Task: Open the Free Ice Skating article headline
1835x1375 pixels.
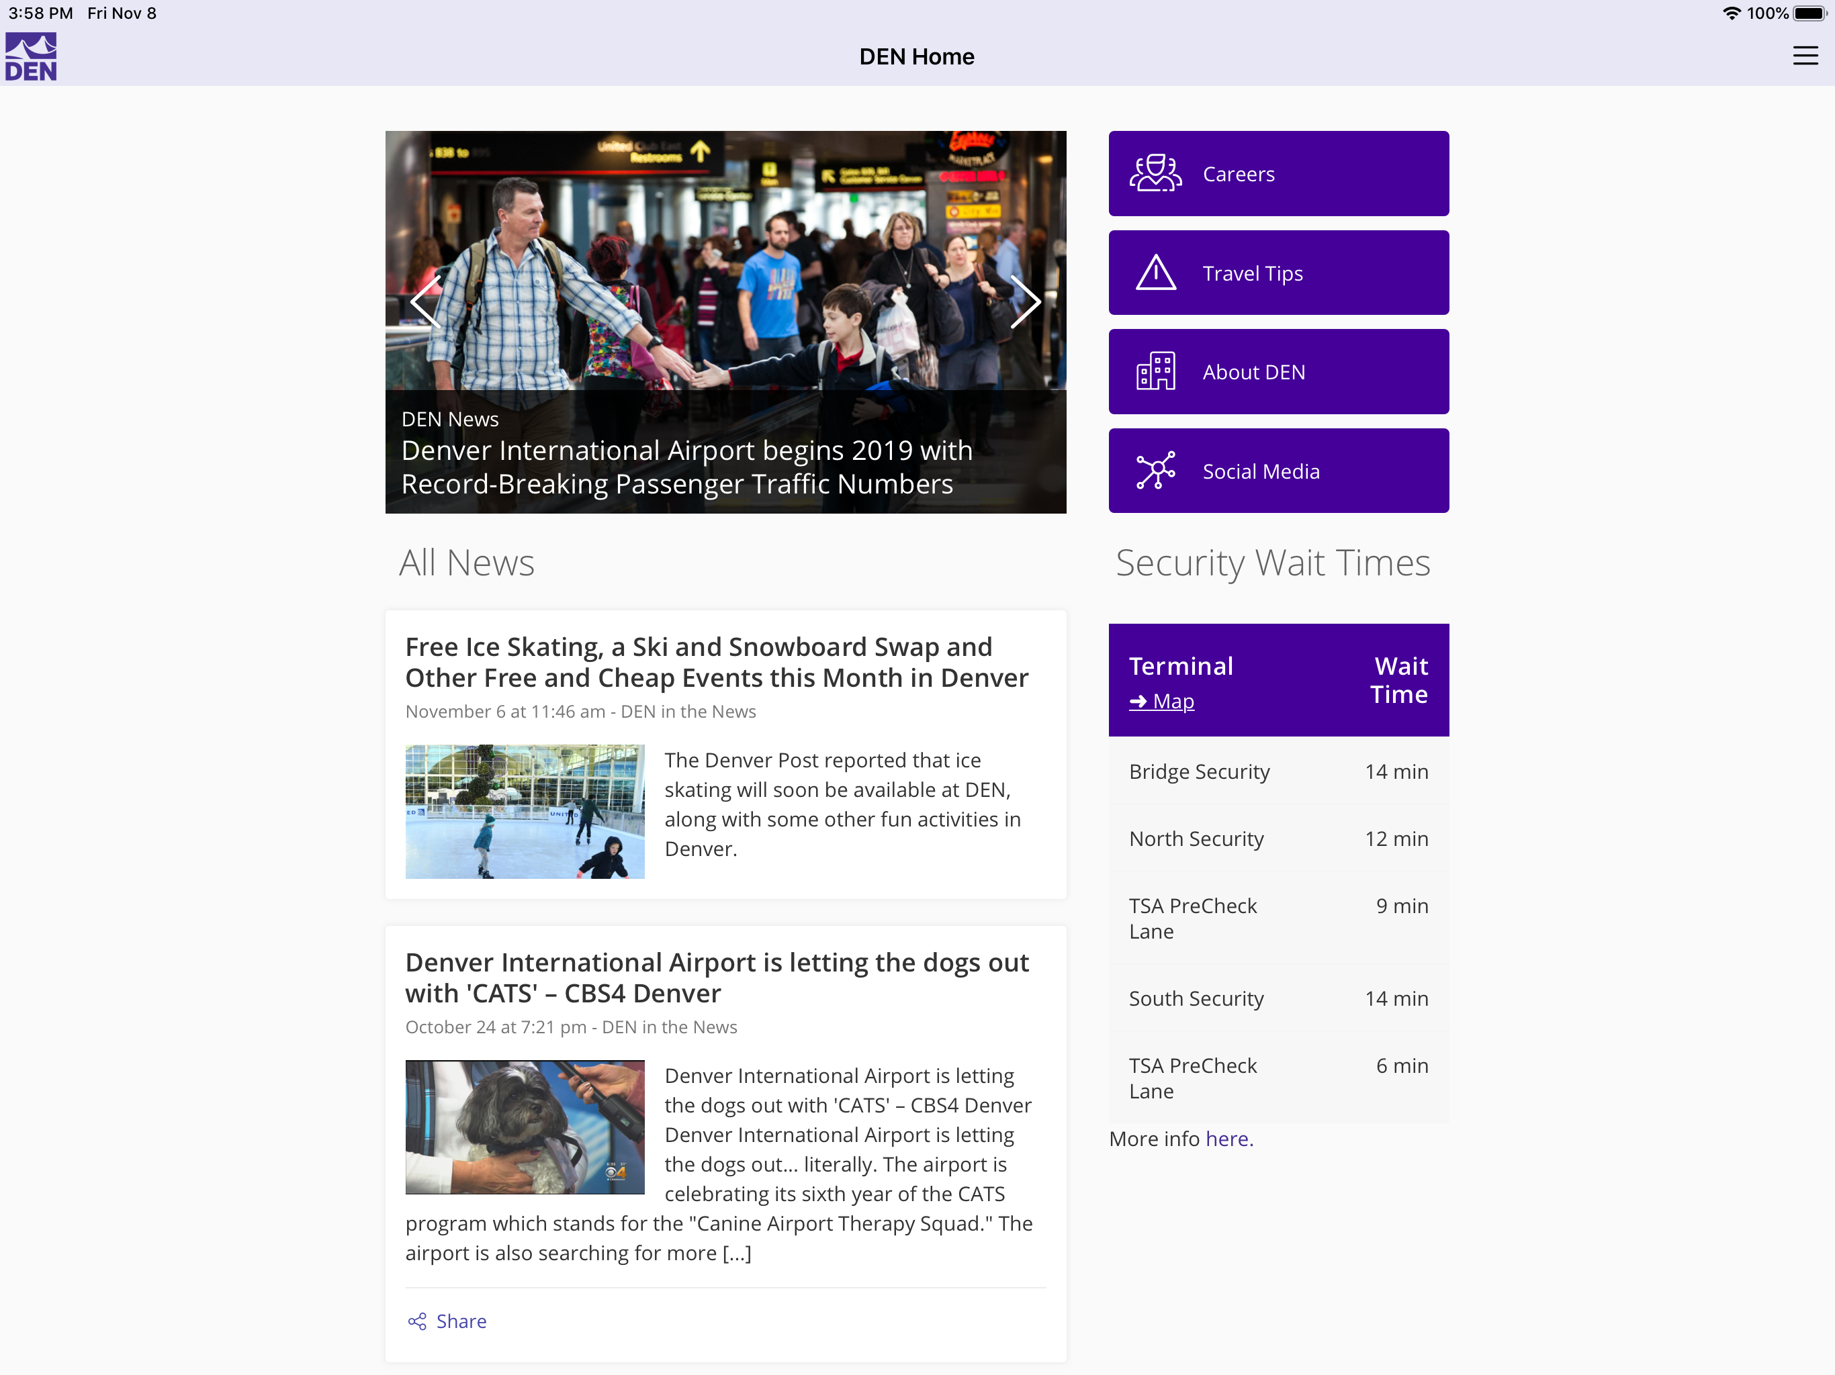Action: [x=717, y=663]
